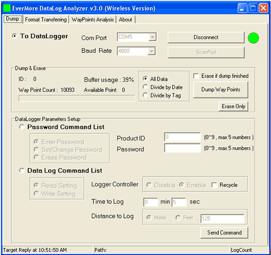Select Password Command List radio button
Image resolution: width=271 pixels, height=255 pixels.
22,127
